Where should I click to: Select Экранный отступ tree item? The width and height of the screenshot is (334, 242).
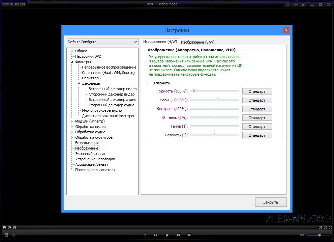coord(90,154)
